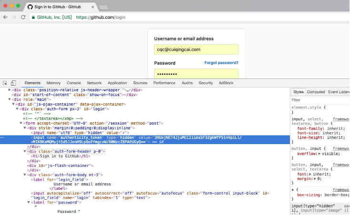Click the Username or email address field
The image size is (350, 215).
[196, 49]
